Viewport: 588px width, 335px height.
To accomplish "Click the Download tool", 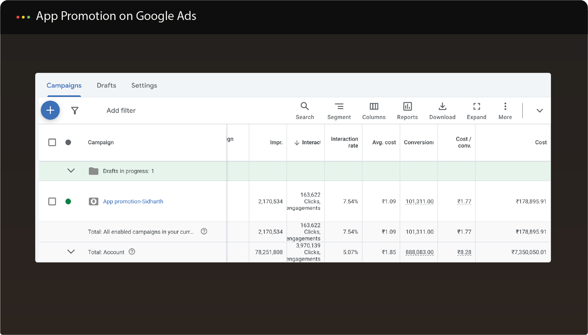I will [442, 111].
